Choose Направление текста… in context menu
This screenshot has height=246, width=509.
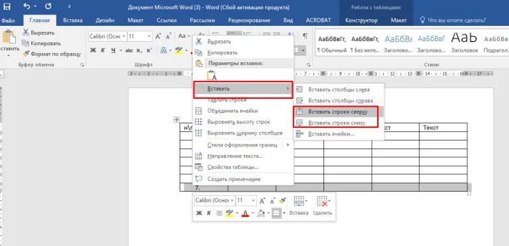pos(243,156)
